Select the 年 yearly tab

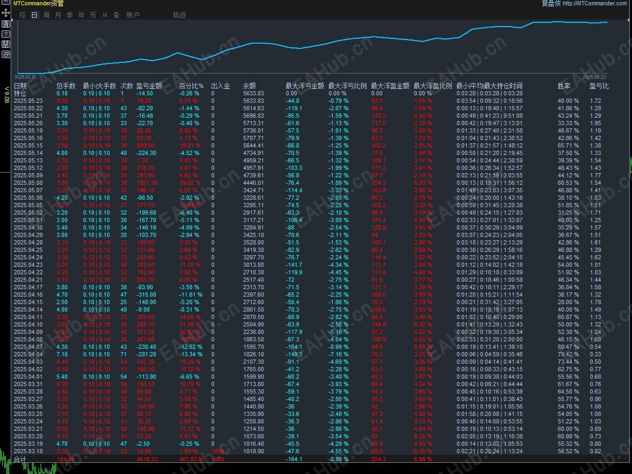(81, 15)
